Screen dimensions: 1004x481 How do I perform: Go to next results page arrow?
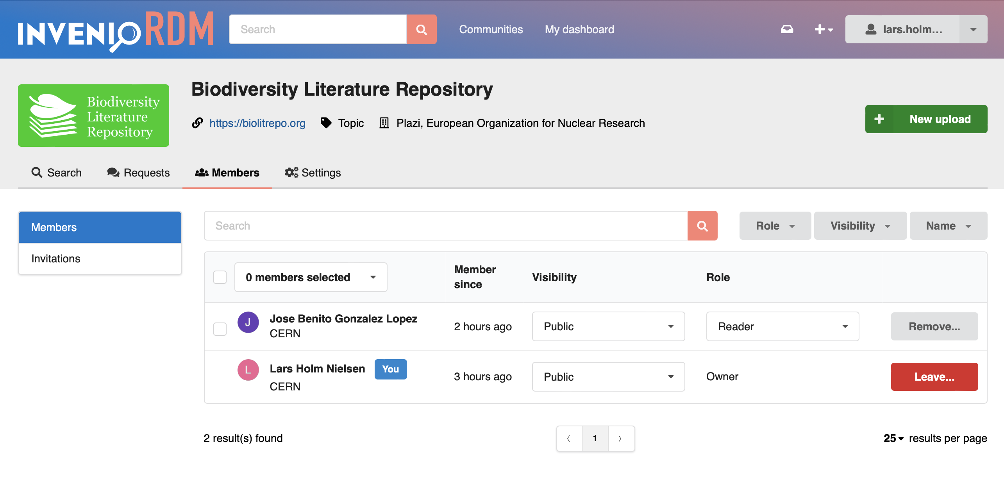pyautogui.click(x=621, y=438)
